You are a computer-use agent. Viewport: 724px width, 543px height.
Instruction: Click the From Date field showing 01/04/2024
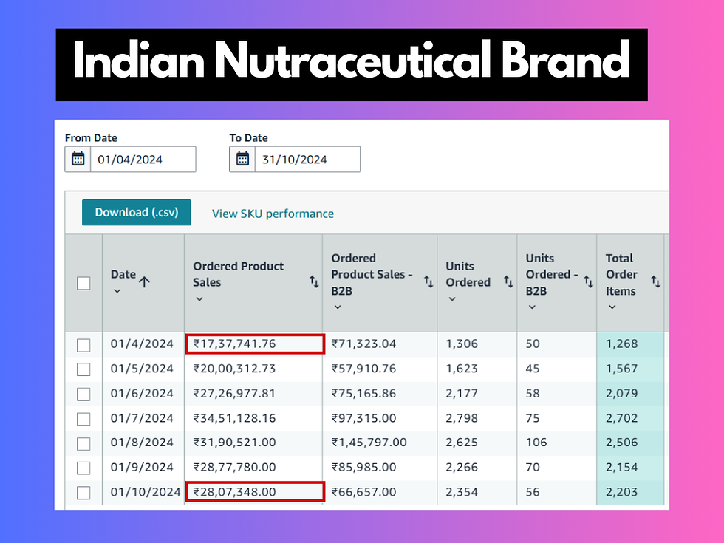143,160
